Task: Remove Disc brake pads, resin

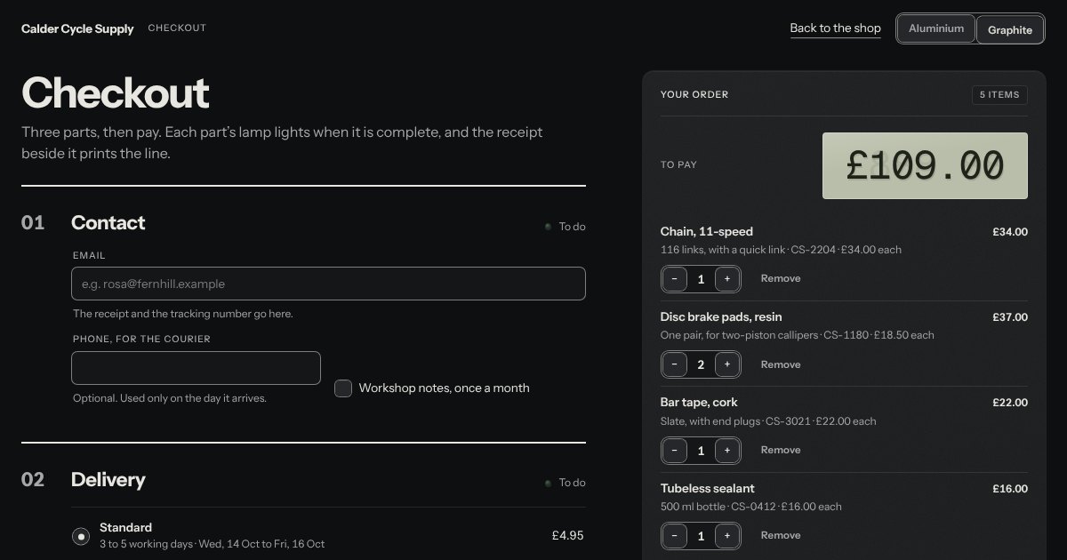Action: click(781, 364)
